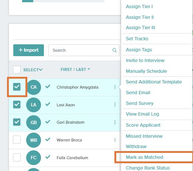Select Invite to Interview menu item
193x171 pixels.
coord(145,61)
